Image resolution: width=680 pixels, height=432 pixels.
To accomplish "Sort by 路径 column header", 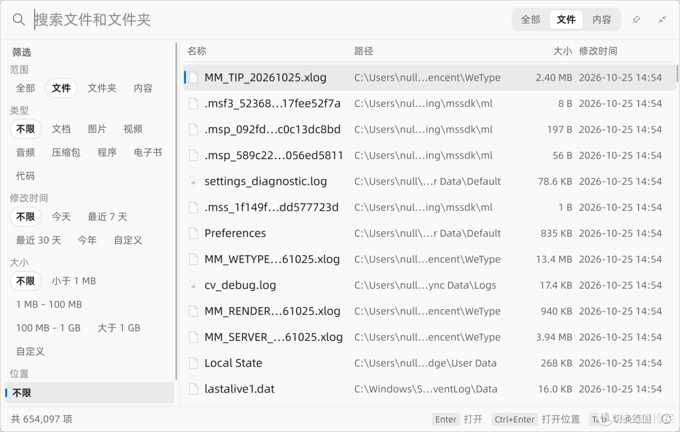I will click(363, 51).
